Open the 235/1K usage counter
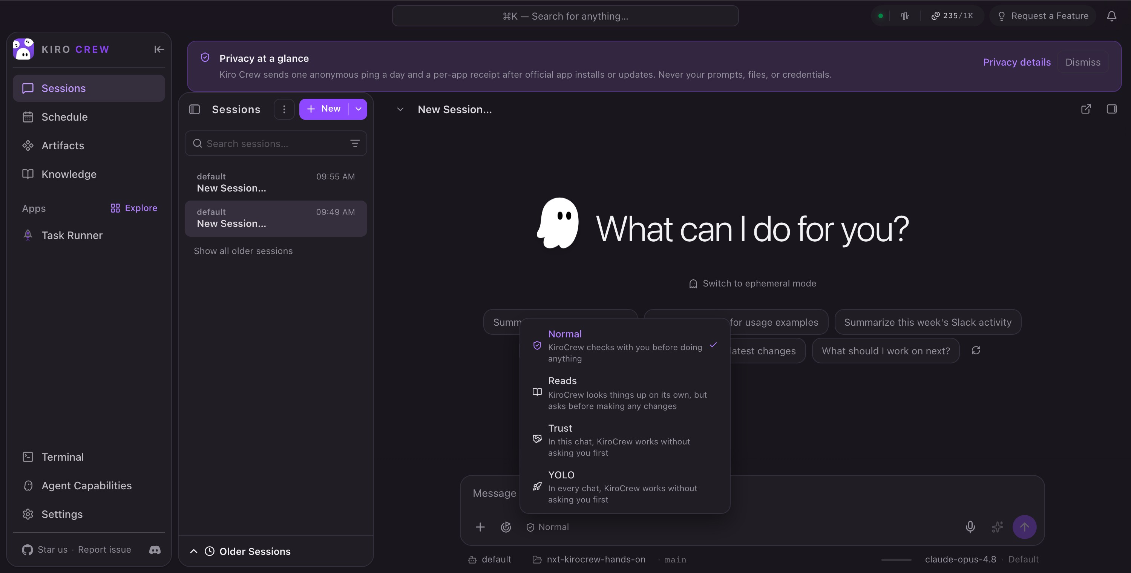 click(x=952, y=16)
